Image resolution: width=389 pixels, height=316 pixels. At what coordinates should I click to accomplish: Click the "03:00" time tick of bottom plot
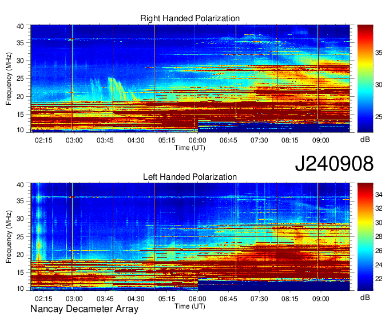(74, 298)
